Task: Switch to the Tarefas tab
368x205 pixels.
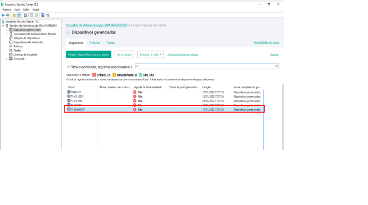Action: [x=110, y=43]
